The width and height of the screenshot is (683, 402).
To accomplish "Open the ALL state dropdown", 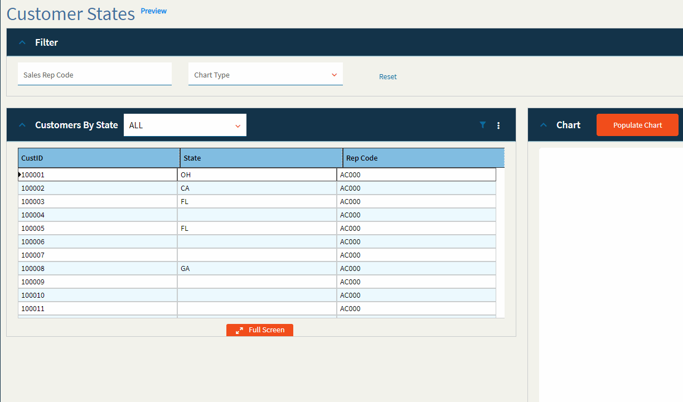I will (x=185, y=125).
